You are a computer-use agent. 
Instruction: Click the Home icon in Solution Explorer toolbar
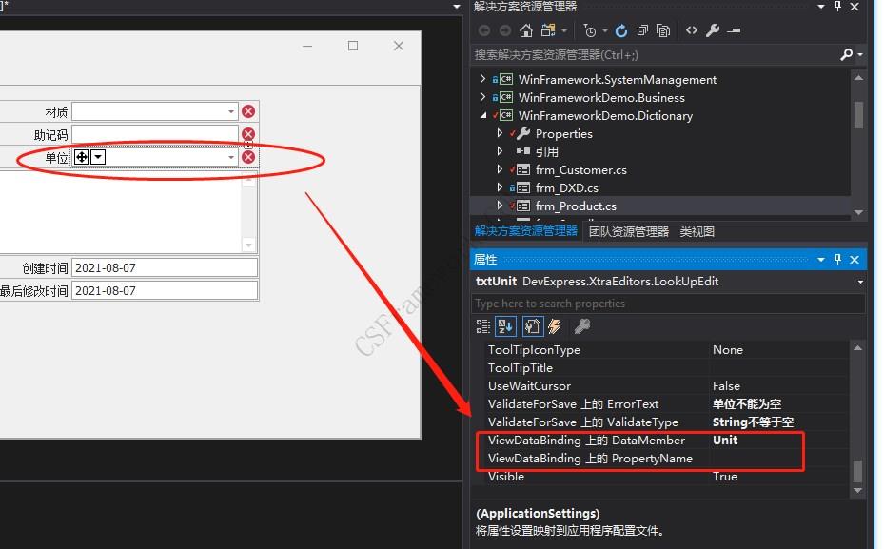point(526,29)
